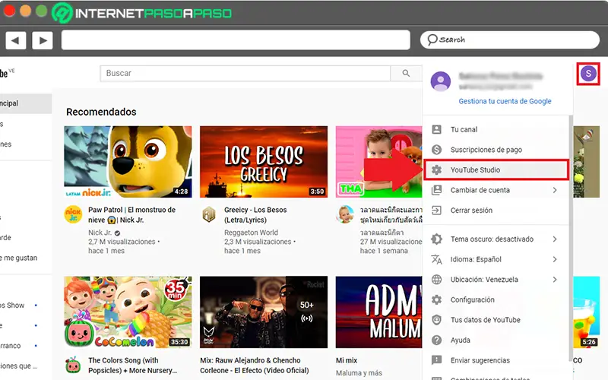Click the Tema oscuro icon
The height and width of the screenshot is (380, 608).
coord(436,239)
